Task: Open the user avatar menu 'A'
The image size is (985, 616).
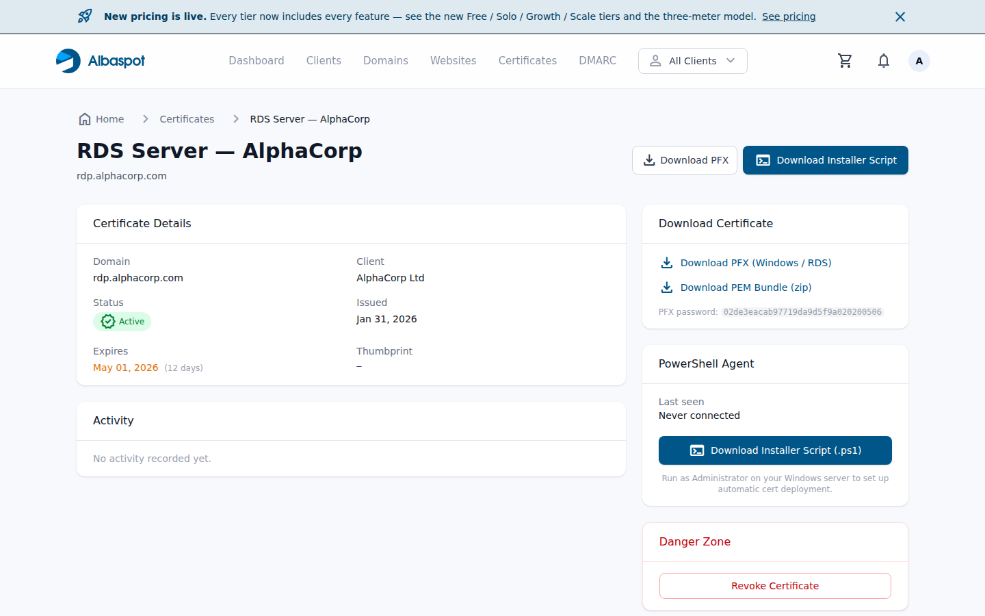Action: (919, 61)
